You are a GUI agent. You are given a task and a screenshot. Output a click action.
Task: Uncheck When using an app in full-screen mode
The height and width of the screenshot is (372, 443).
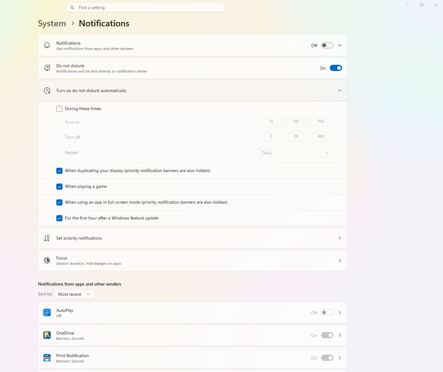coord(59,202)
